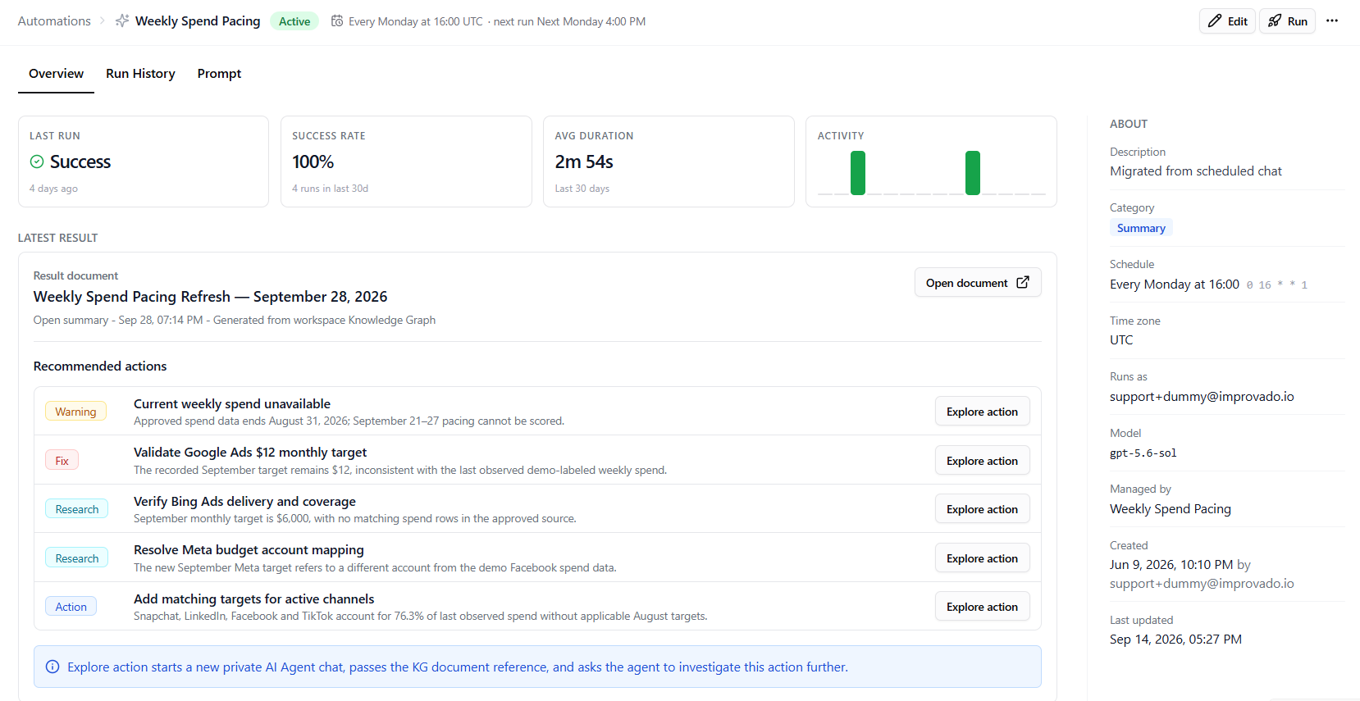
Task: Click the Run button
Action: [1288, 21]
